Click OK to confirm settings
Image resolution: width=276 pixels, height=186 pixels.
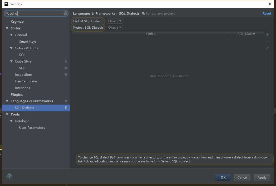223,178
